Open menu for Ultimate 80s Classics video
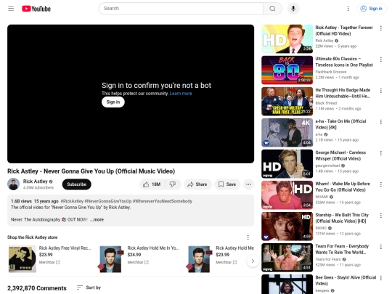The width and height of the screenshot is (392, 294). tap(381, 60)
